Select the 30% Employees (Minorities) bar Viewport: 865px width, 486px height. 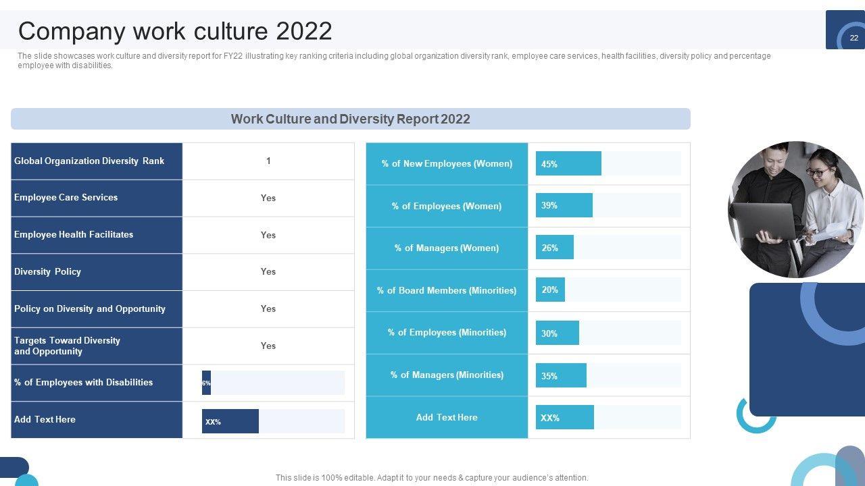[x=557, y=333]
